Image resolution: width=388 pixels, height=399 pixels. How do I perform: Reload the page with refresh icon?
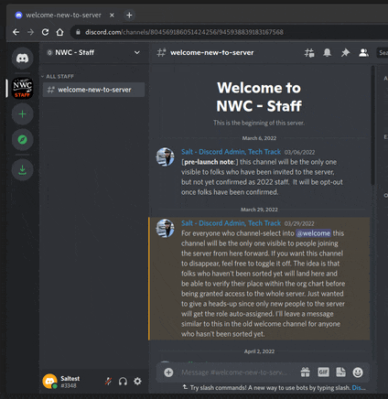coord(45,32)
